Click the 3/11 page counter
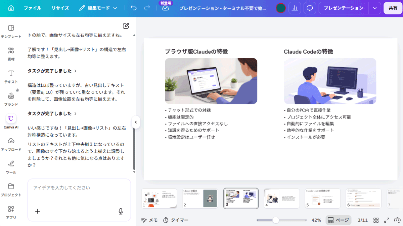This screenshot has height=226, width=403. (x=363, y=220)
